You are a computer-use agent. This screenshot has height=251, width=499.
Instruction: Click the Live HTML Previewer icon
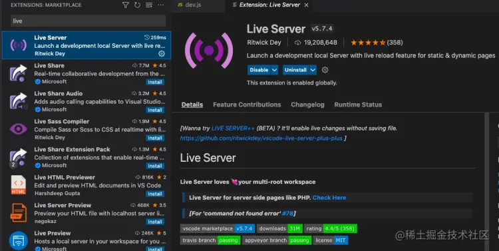pos(18,185)
